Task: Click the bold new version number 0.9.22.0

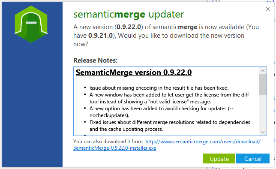Action: (129, 27)
